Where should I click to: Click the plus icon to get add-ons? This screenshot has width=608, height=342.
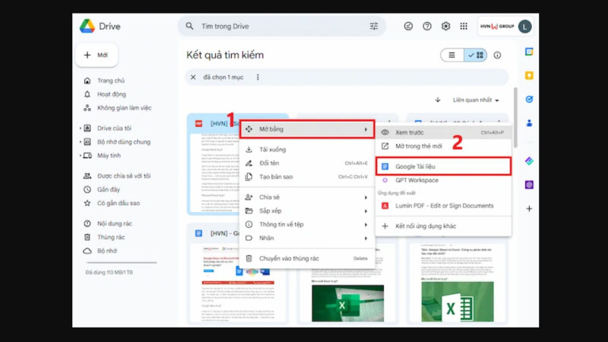pos(529,208)
